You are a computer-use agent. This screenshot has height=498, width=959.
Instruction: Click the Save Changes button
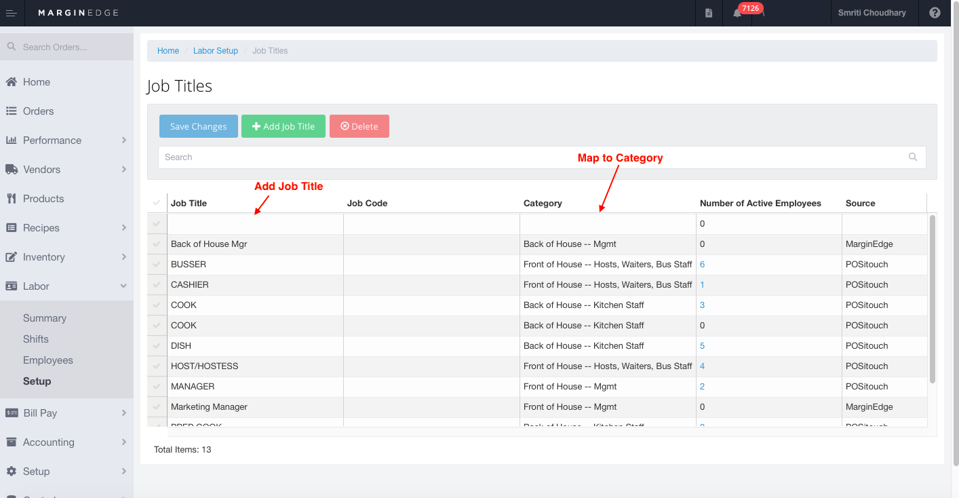[199, 126]
